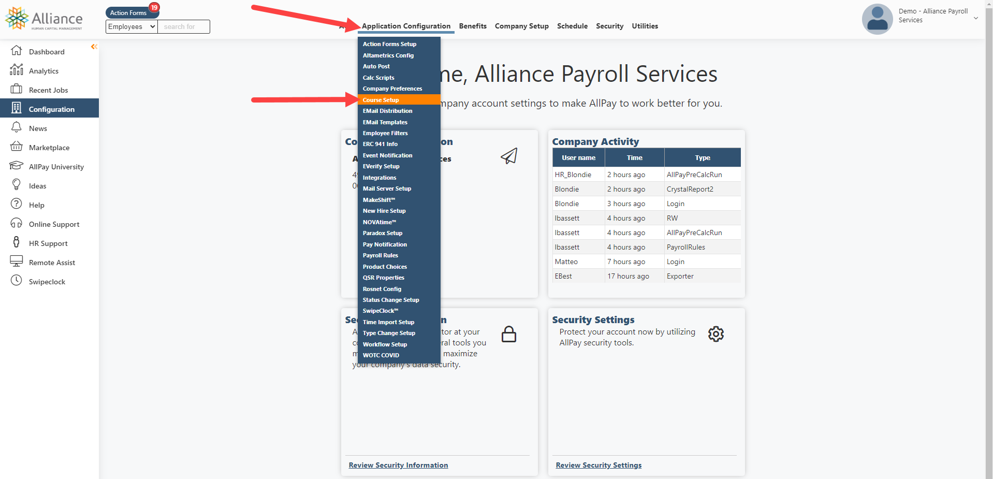Image resolution: width=993 pixels, height=479 pixels.
Task: Choose Calc Scripts menu entry
Action: coord(399,78)
